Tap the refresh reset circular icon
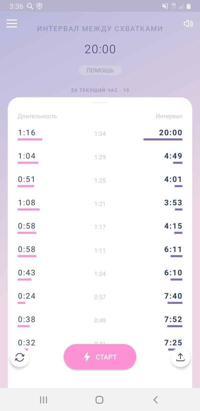This screenshot has width=200, height=411. coord(20,357)
